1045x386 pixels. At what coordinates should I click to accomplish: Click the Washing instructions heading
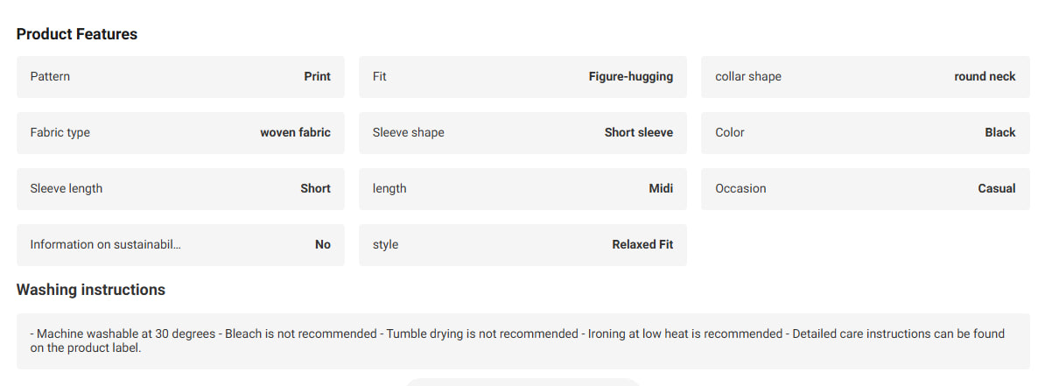click(x=91, y=290)
